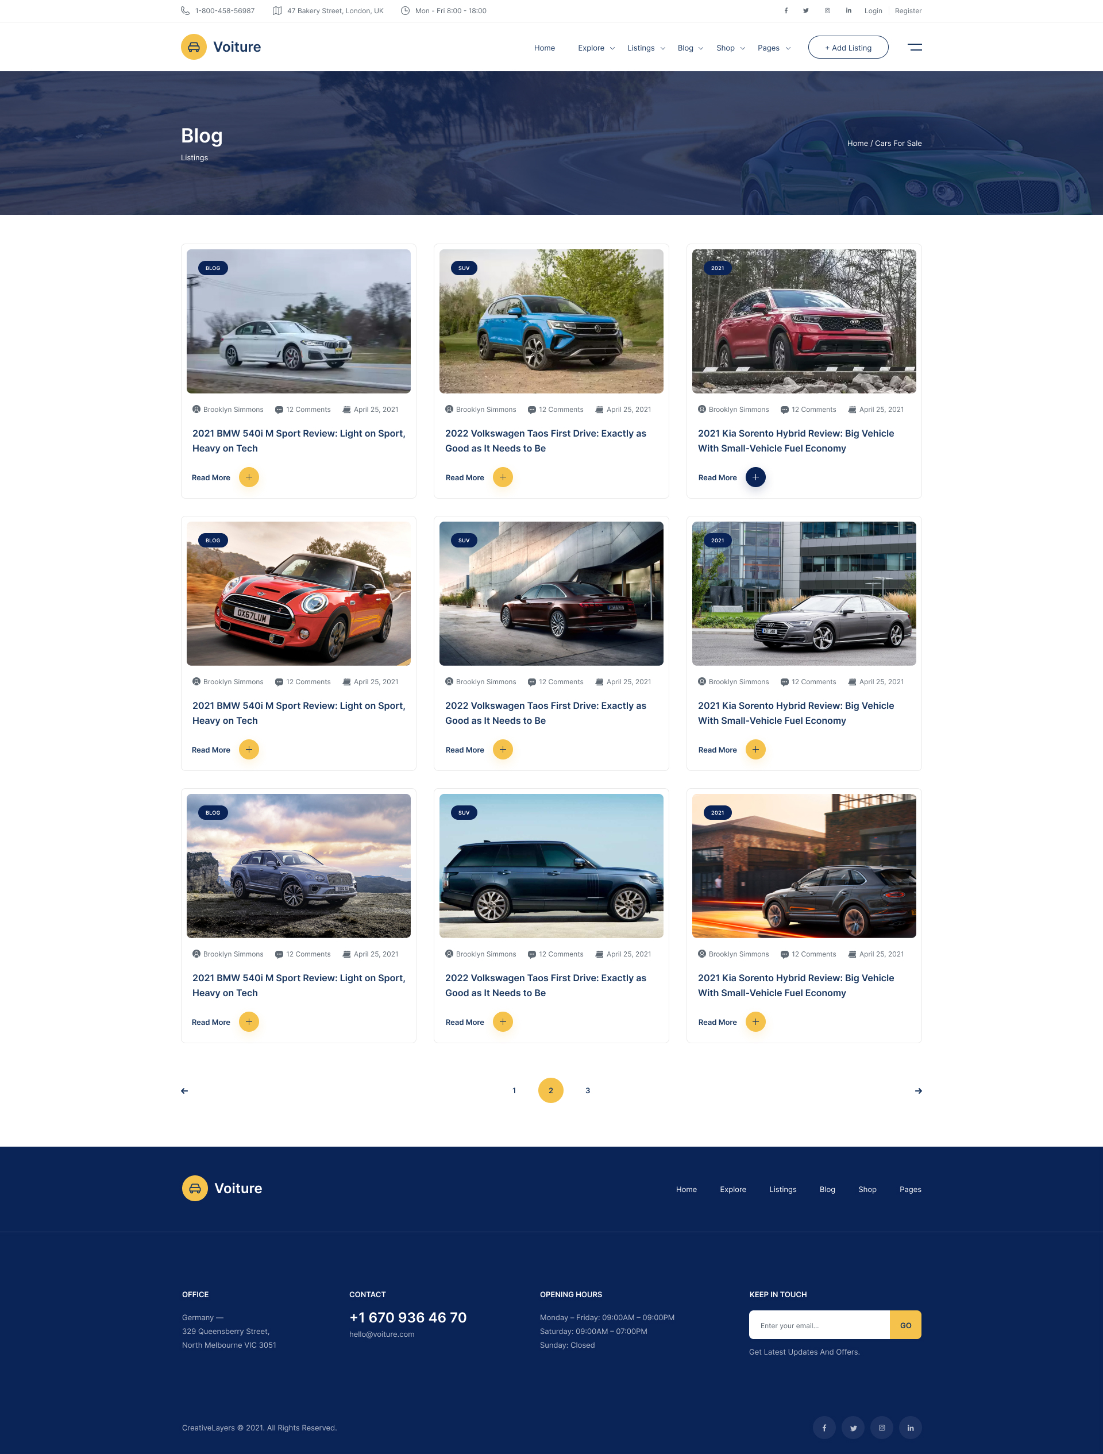This screenshot has height=1454, width=1103.
Task: Click the Twitter icon in the header
Action: (x=806, y=10)
